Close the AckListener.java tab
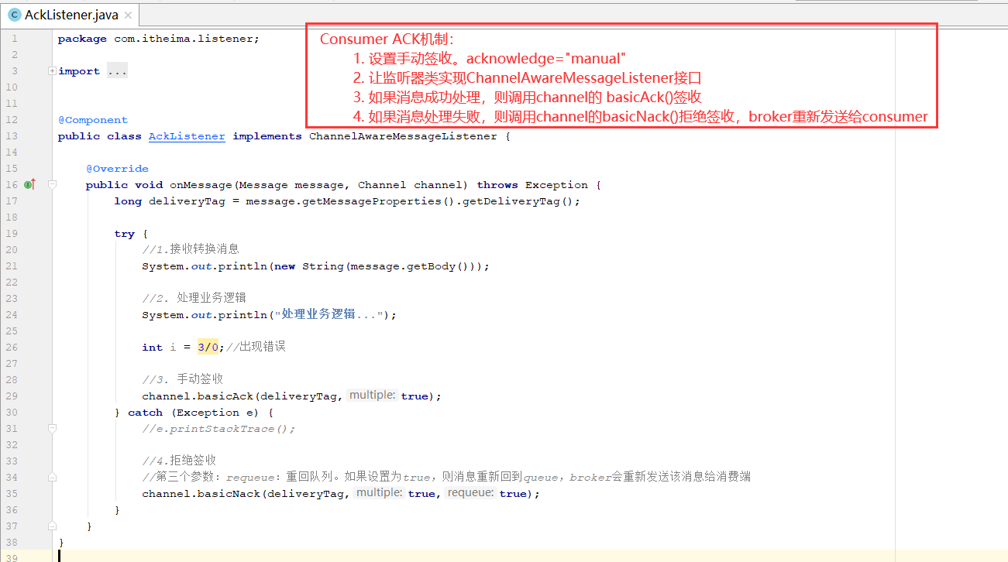 (128, 15)
